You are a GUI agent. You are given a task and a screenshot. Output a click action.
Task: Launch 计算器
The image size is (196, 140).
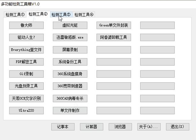[x=91, y=127]
